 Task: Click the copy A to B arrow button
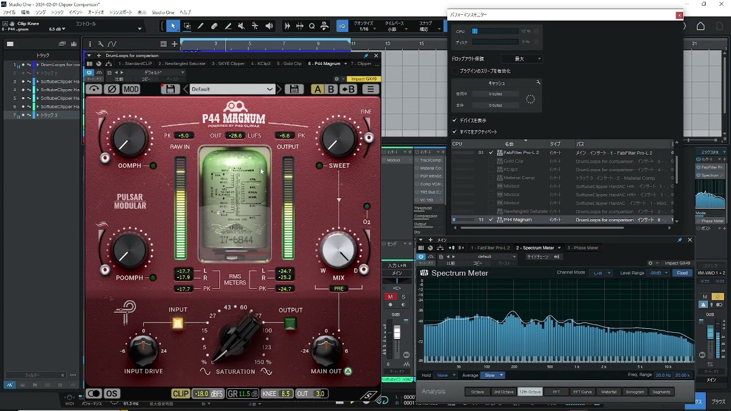(x=348, y=89)
